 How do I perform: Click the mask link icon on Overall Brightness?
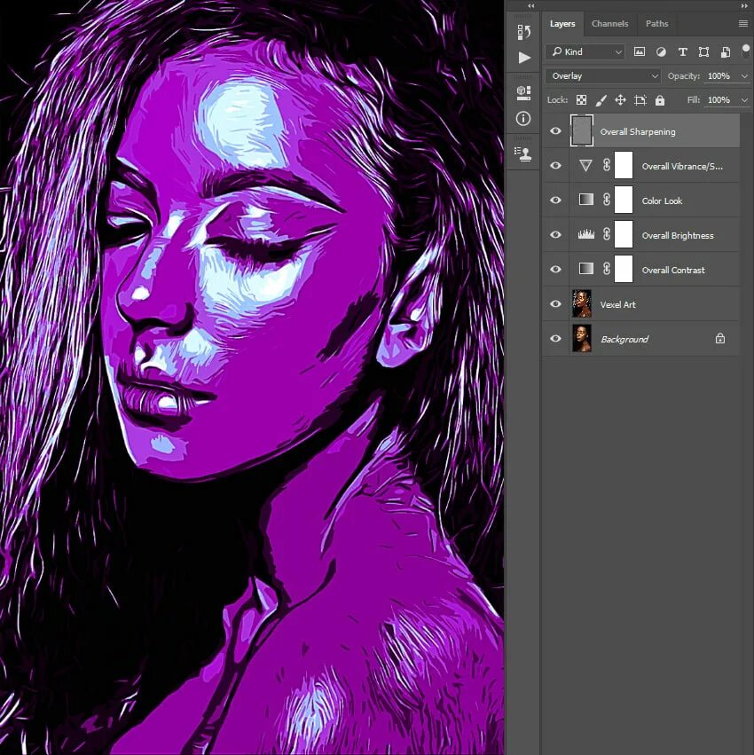pos(606,234)
